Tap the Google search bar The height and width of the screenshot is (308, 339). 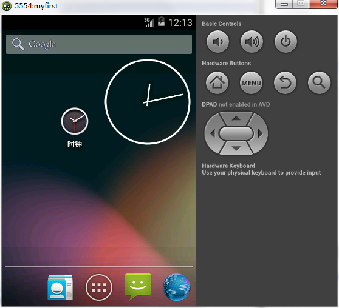click(99, 44)
